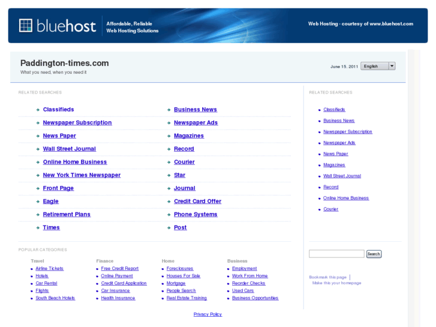The image size is (436, 327).
Task: Open Flights under Travel
Action: tap(42, 290)
